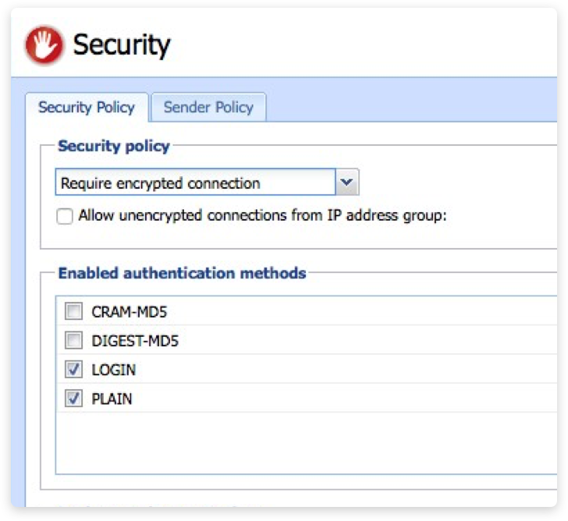Click the LOGIN method label
This screenshot has width=568, height=521.
click(x=114, y=370)
